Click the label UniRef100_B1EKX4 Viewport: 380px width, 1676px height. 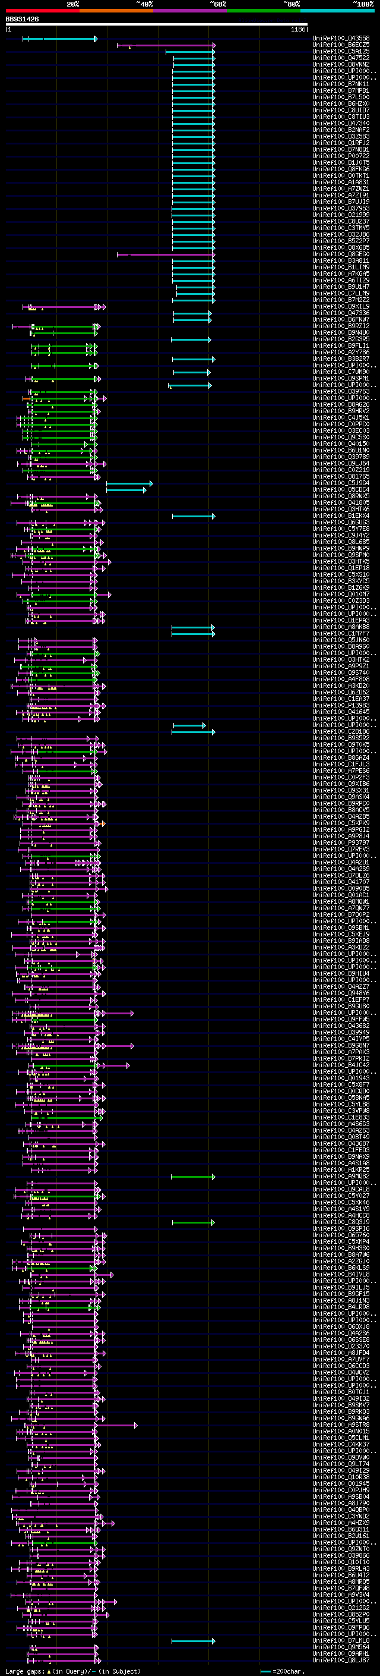pos(341,516)
